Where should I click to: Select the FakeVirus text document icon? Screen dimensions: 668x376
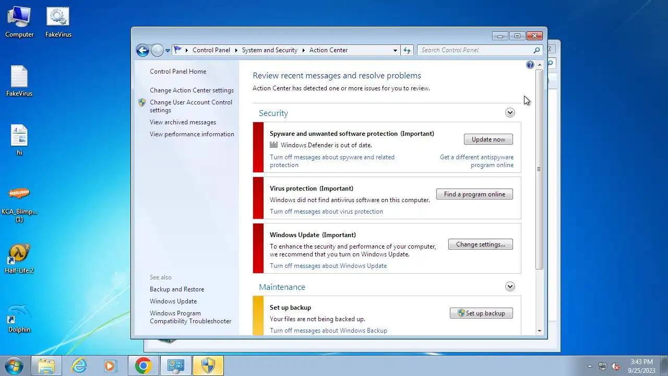(x=19, y=81)
